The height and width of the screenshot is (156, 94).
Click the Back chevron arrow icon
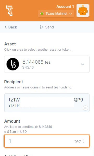[x=5, y=27]
